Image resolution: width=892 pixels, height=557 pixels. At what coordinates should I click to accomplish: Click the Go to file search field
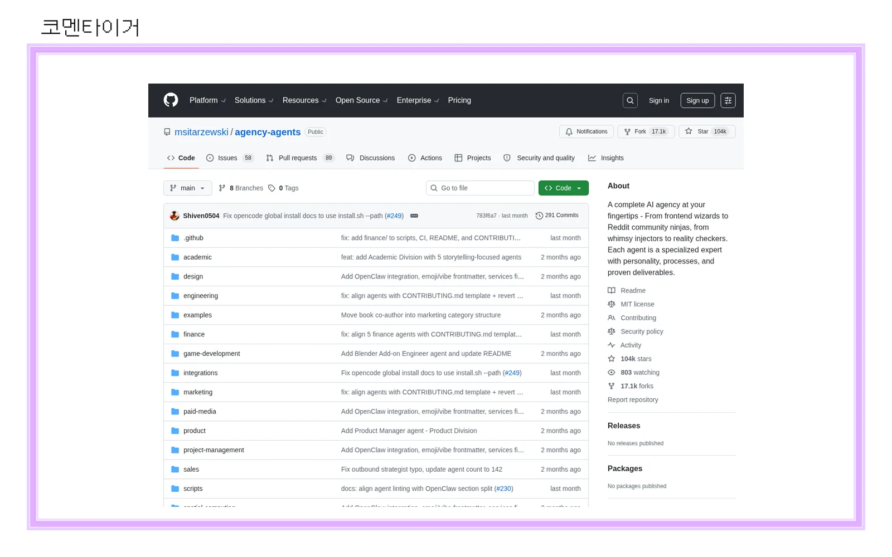(x=480, y=188)
